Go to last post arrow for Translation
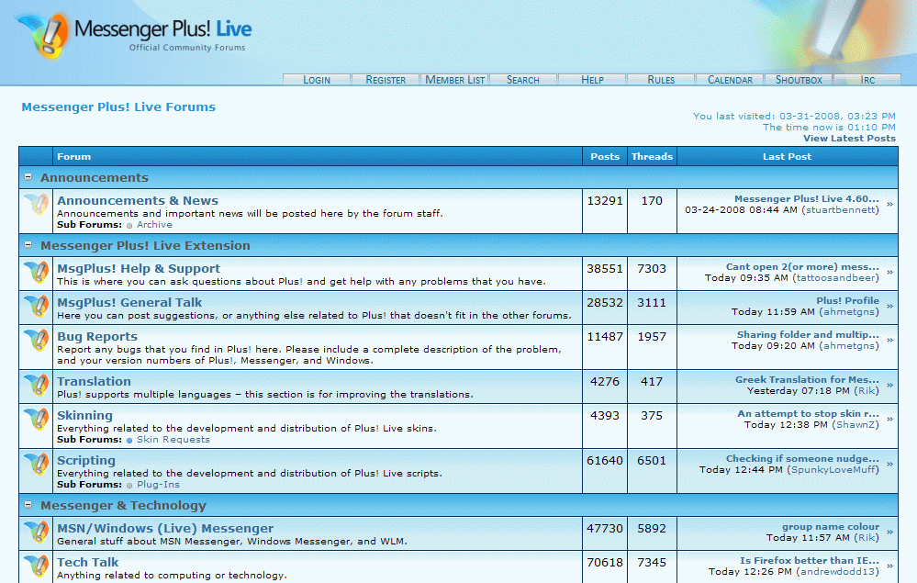This screenshot has height=583, width=917. 889,386
